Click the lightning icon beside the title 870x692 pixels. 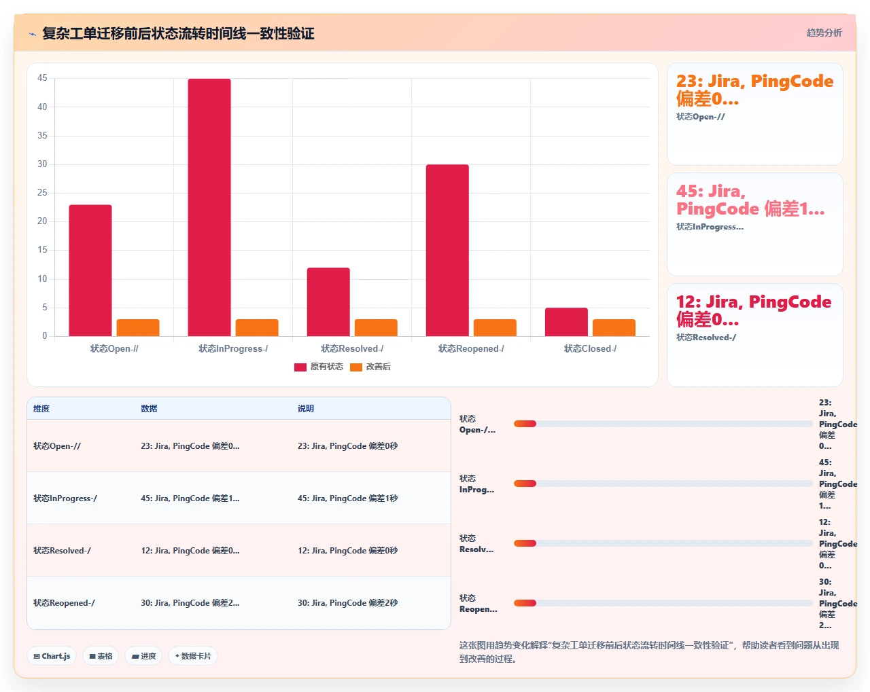[x=32, y=34]
